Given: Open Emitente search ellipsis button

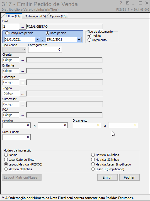Looking at the screenshot, I should point(22,71).
